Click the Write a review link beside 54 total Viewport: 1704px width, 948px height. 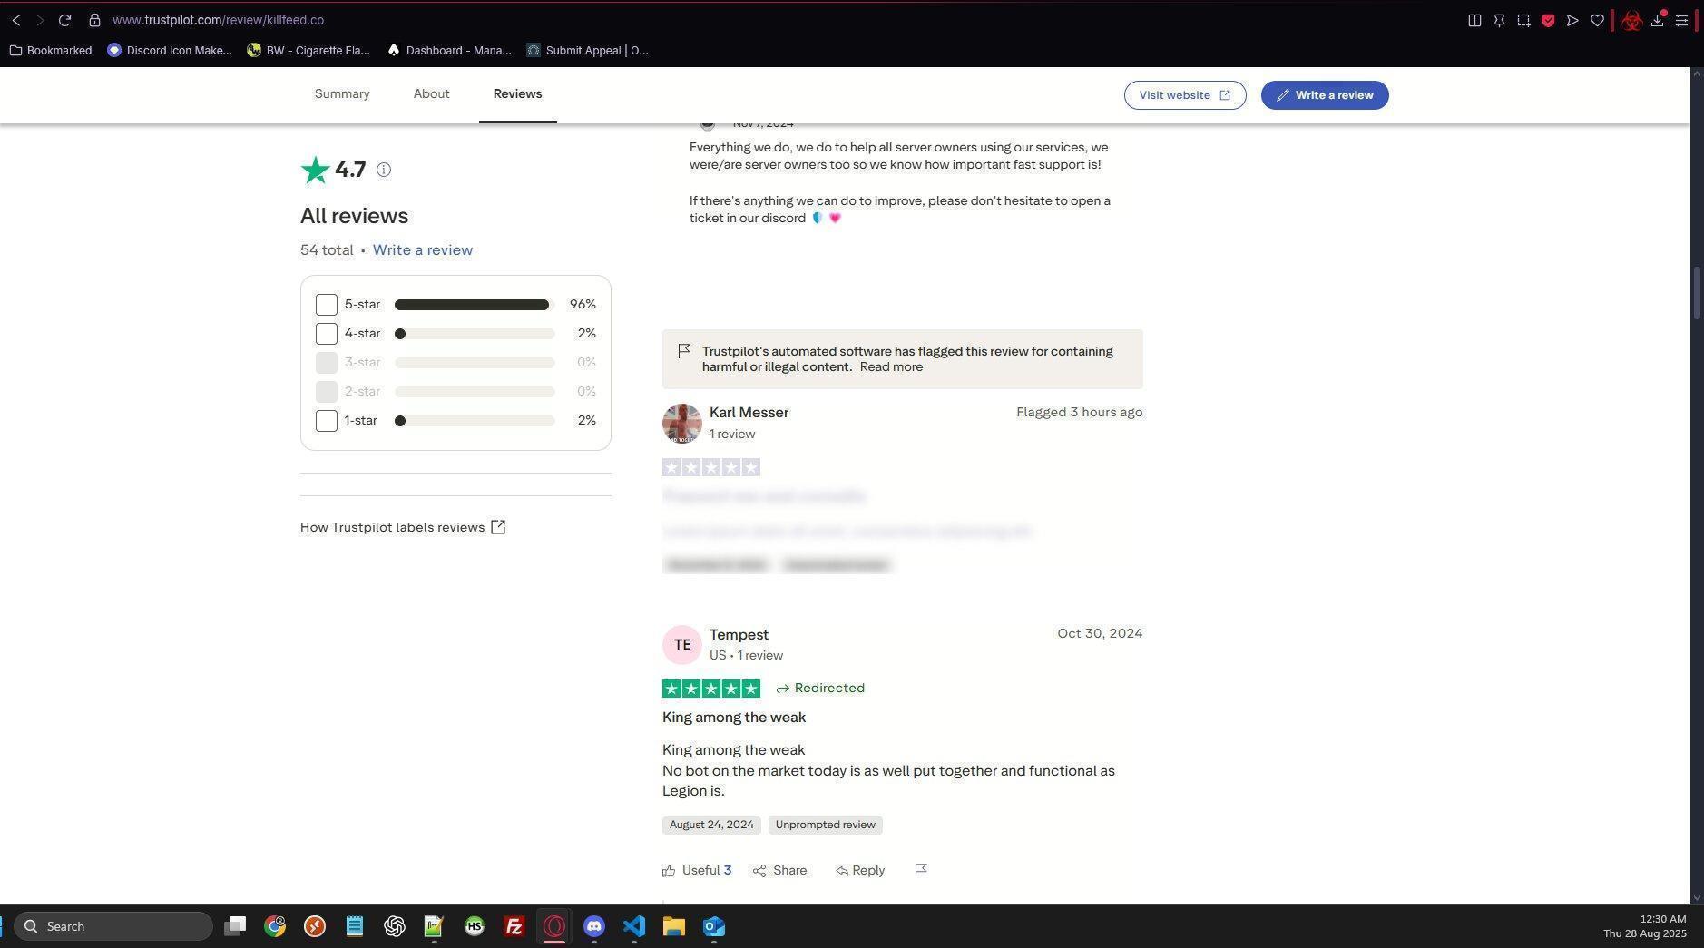(x=423, y=250)
